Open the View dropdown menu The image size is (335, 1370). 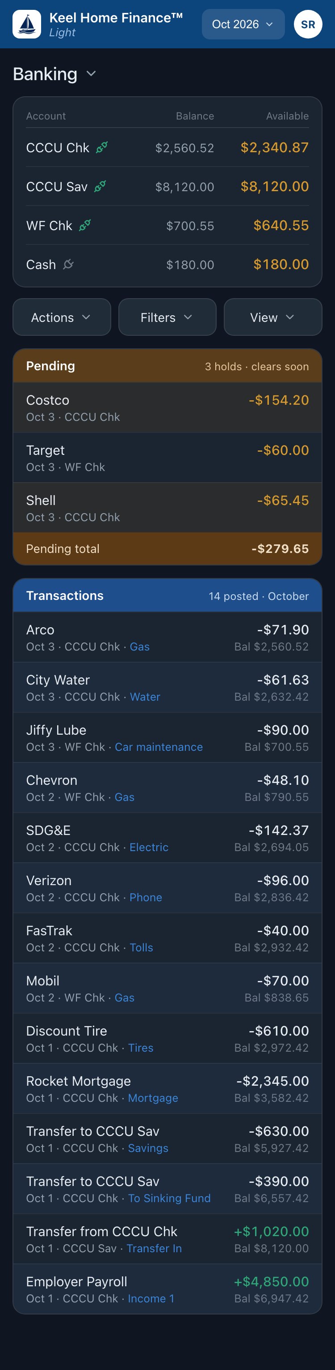pyautogui.click(x=273, y=317)
